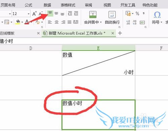
Task: Open the alignment settings dialog launcher
Action: pyautogui.click(x=120, y=27)
